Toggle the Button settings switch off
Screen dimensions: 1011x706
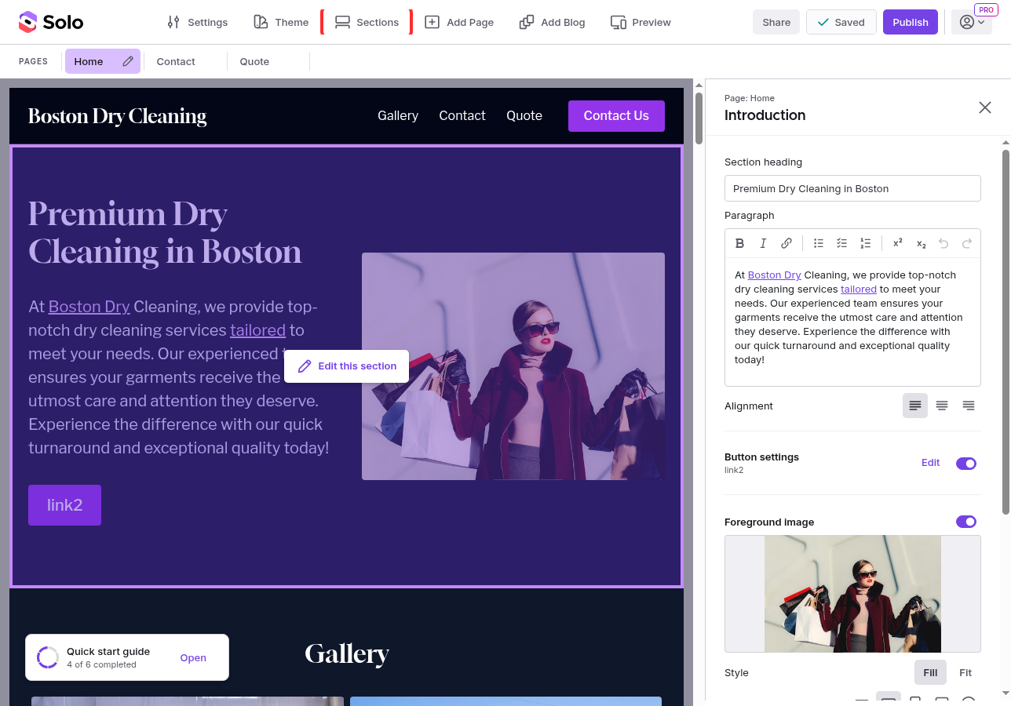[x=966, y=464]
